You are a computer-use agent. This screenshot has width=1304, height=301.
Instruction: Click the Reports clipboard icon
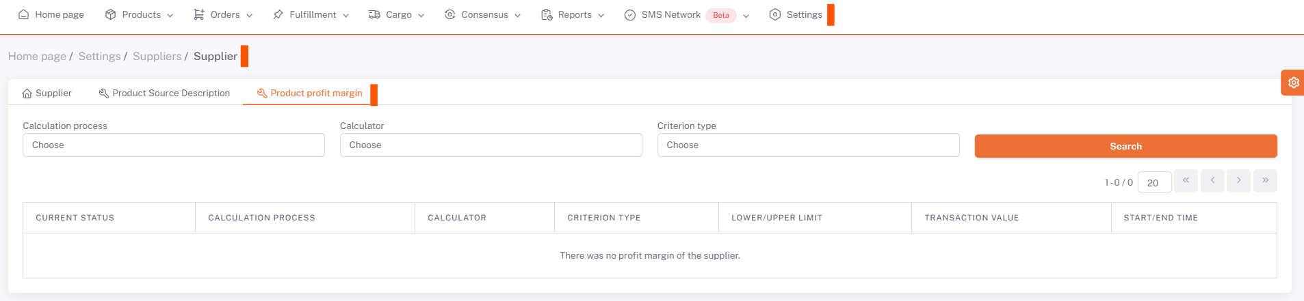pyautogui.click(x=547, y=14)
